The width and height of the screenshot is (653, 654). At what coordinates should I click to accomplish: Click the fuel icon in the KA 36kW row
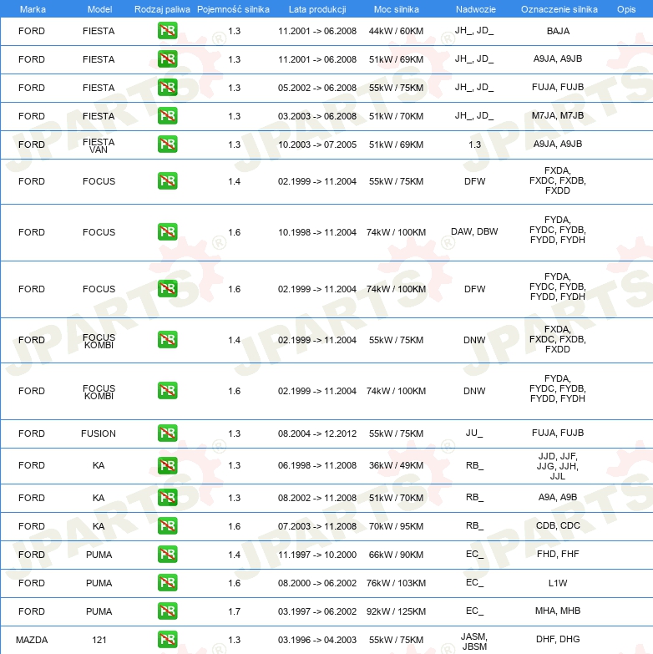168,465
